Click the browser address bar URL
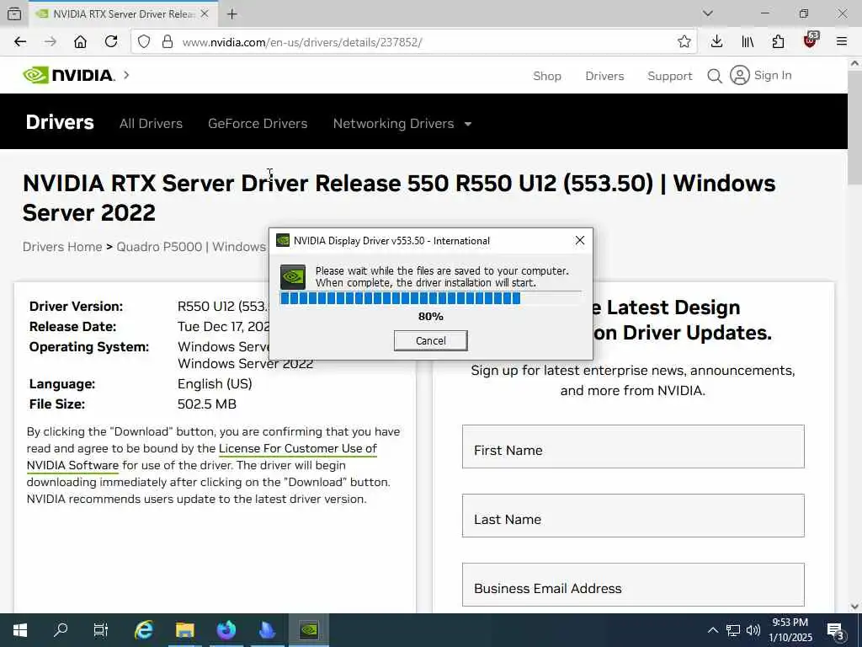The width and height of the screenshot is (862, 647). tap(302, 42)
